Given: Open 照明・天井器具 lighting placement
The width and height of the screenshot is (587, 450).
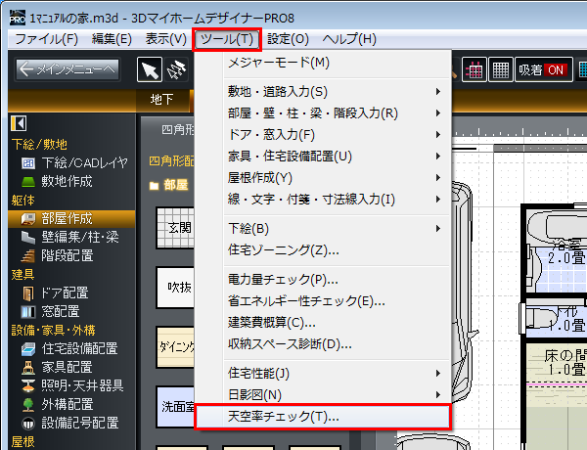Looking at the screenshot, I should click(x=82, y=385).
